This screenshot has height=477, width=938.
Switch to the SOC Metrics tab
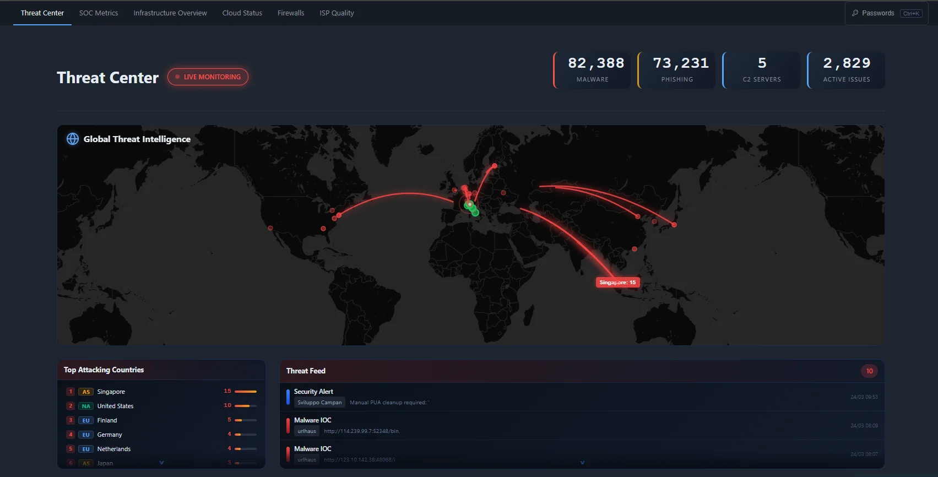pyautogui.click(x=99, y=13)
